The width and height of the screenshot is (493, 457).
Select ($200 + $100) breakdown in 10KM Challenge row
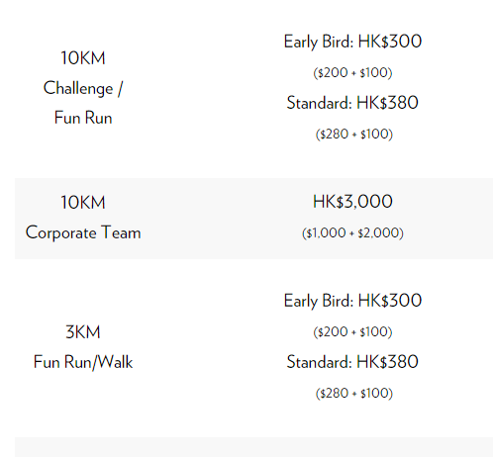352,72
